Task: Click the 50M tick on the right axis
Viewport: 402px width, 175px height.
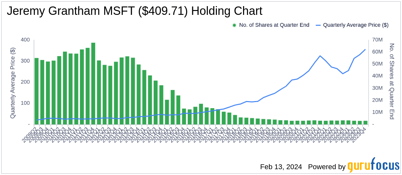Action: pyautogui.click(x=377, y=64)
